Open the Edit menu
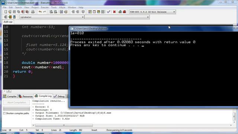Viewport: 238px width, 134px height. coord(11,7)
